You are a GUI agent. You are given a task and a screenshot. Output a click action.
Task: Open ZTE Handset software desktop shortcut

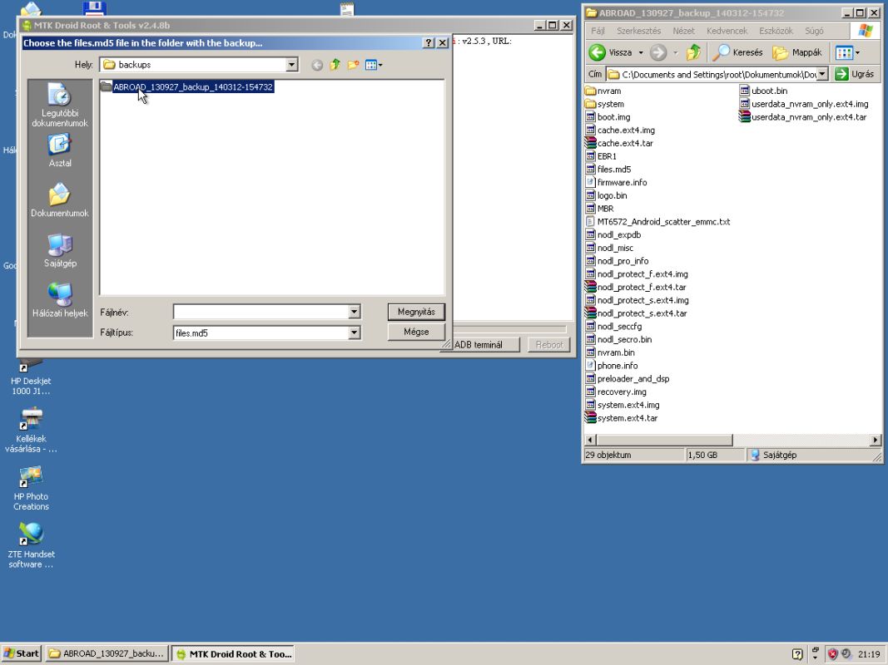point(31,544)
